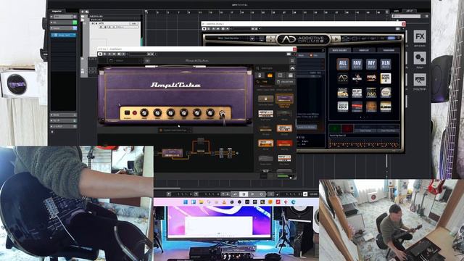Image resolution: width=464 pixels, height=261 pixels.
Task: Click the cabinet block atop the signal chain loop
Action: pyautogui.click(x=201, y=141)
